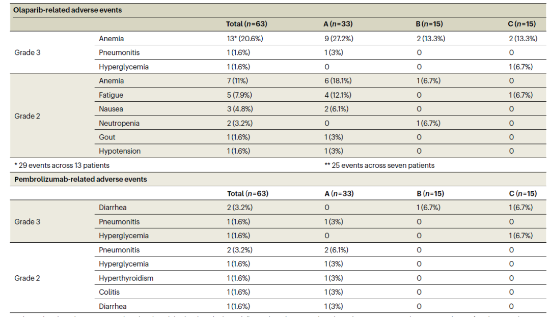Select the 13* (20.6%) anemia total cell
Screen dimensions: 550x317
tap(244, 39)
